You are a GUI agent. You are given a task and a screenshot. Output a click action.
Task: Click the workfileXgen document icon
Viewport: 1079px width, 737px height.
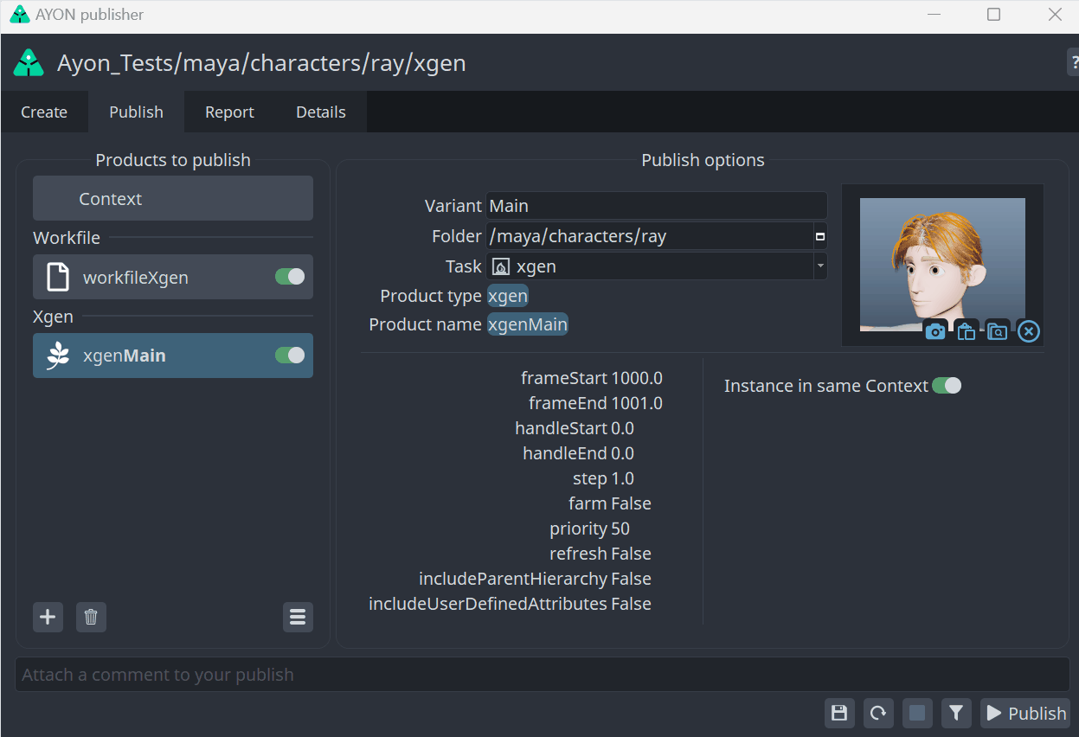(x=58, y=278)
